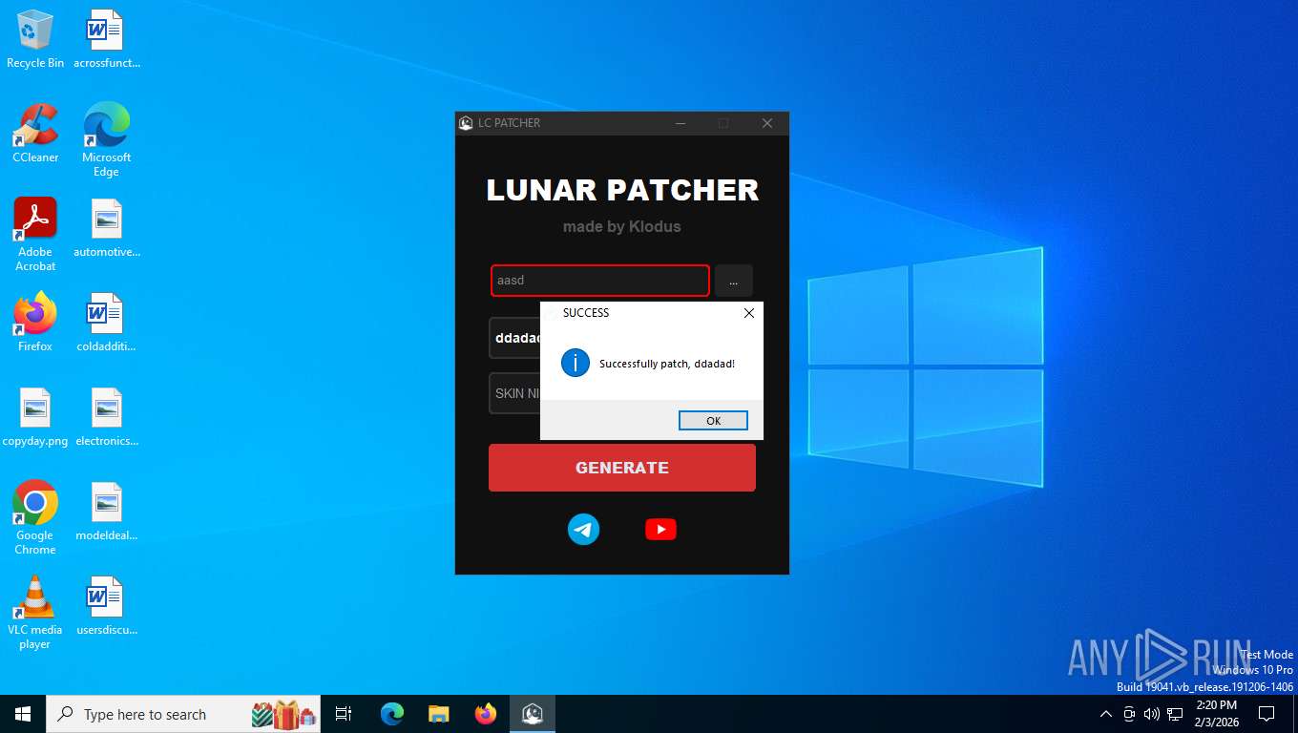Open File Explorer from the taskbar
1298x733 pixels.
click(439, 714)
